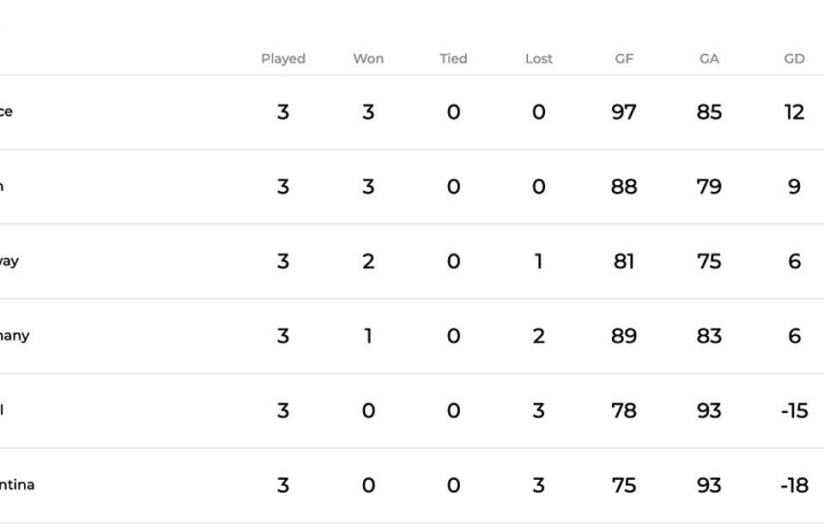Open the team row ending in 'ntina'
Image resolution: width=824 pixels, height=527 pixels.
coord(412,486)
